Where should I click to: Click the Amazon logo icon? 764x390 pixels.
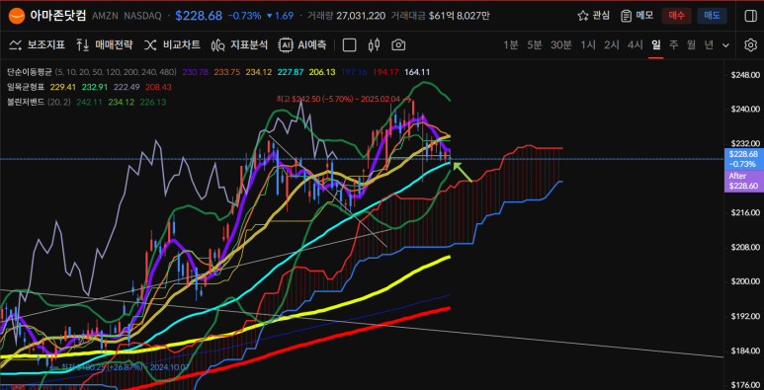point(17,16)
